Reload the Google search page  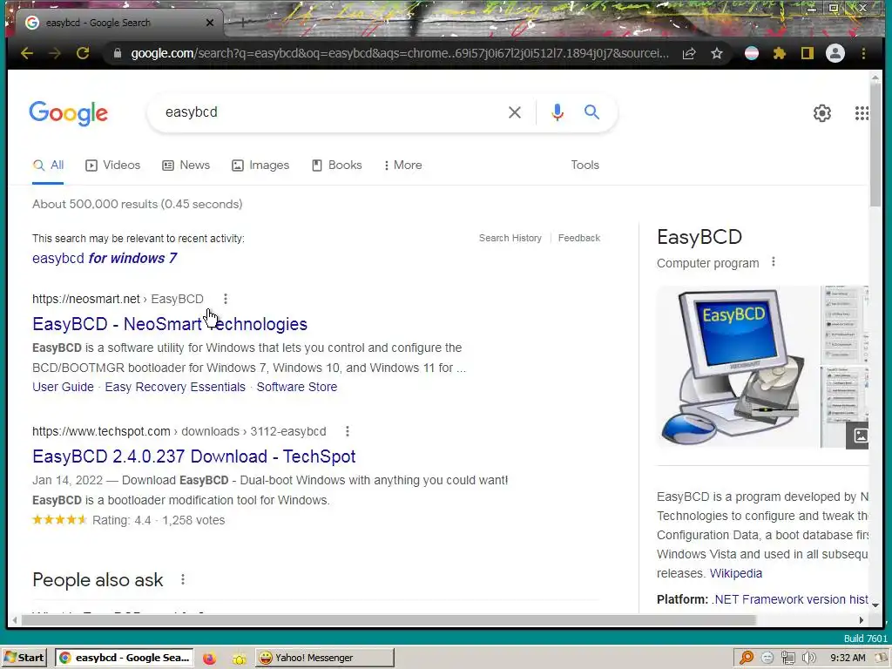click(83, 53)
